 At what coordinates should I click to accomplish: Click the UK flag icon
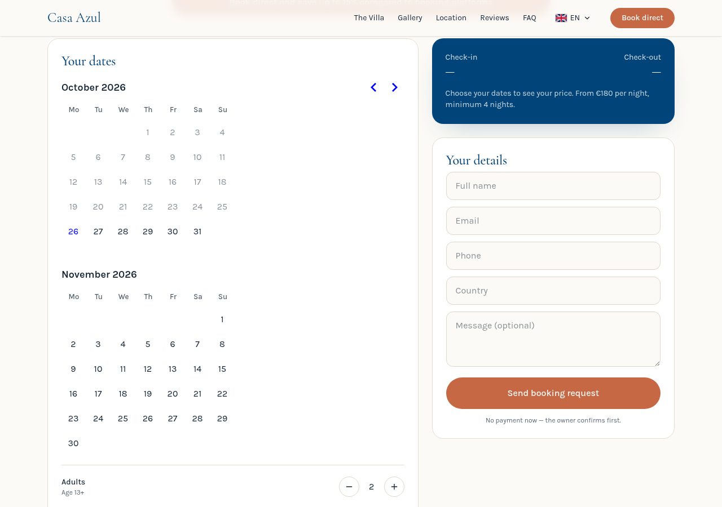click(x=561, y=18)
